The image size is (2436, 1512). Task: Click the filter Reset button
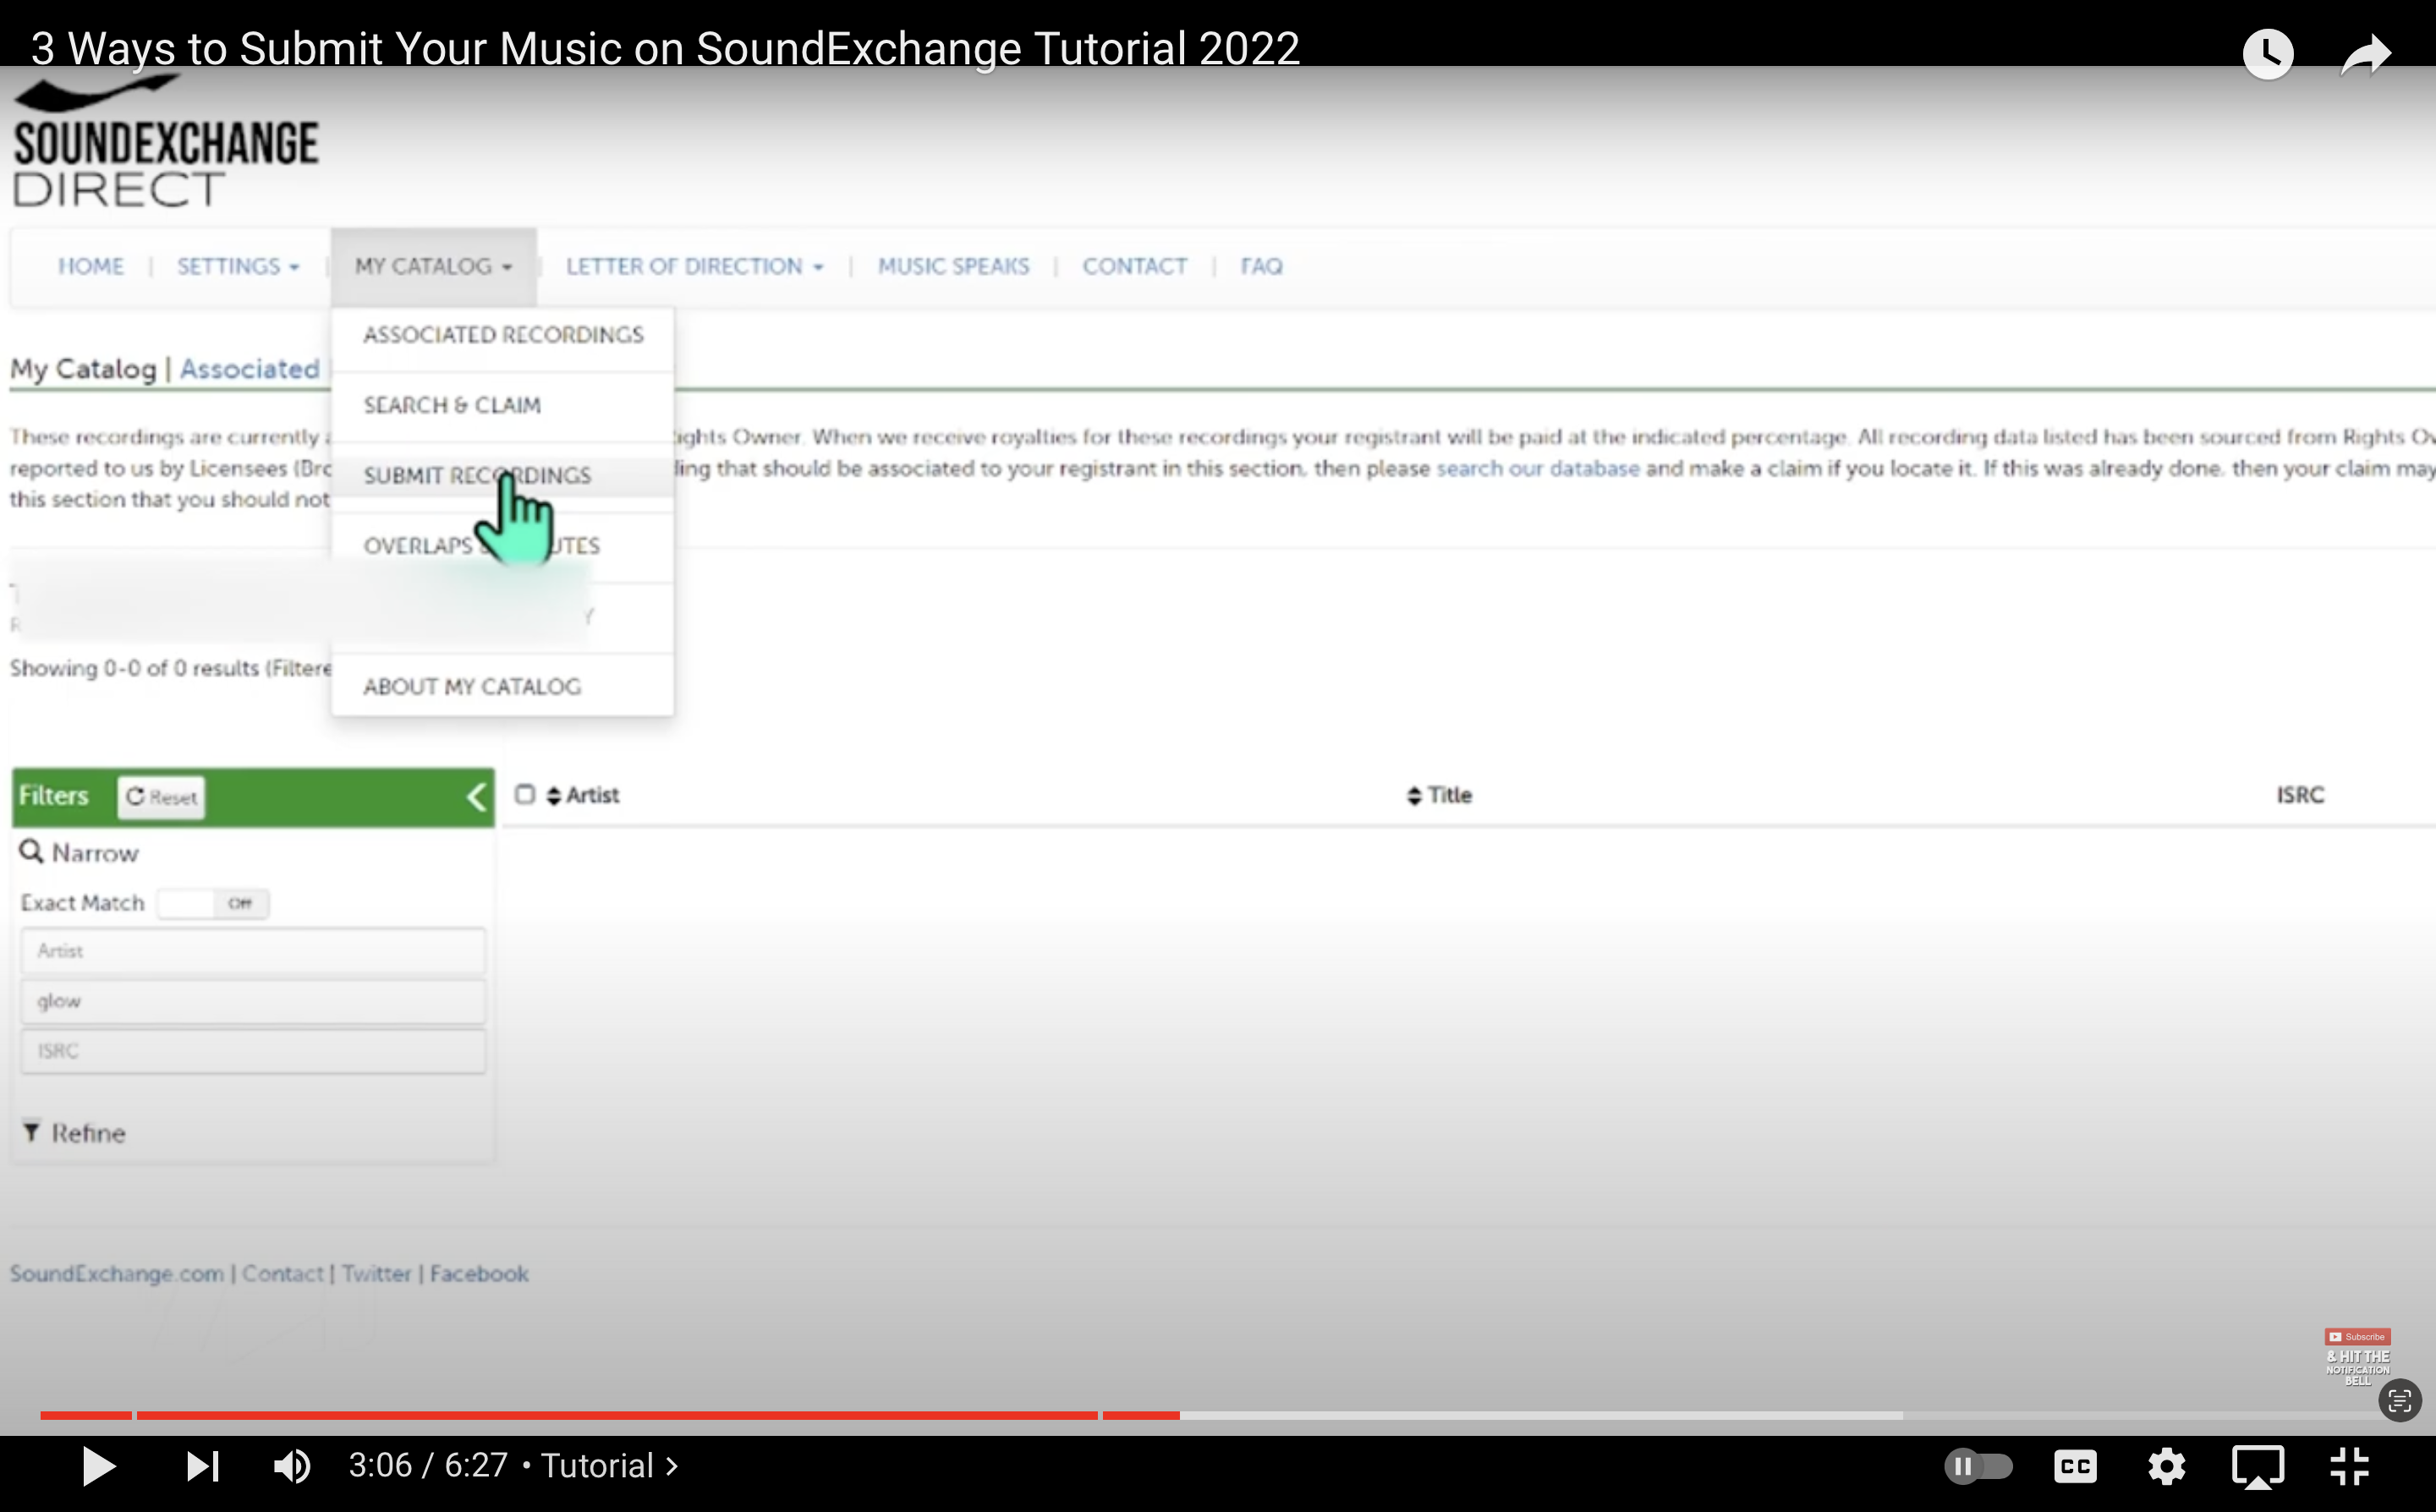161,797
